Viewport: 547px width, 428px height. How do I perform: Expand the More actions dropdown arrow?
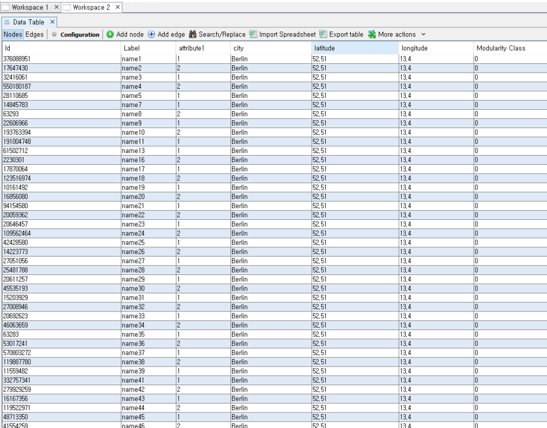(x=423, y=34)
